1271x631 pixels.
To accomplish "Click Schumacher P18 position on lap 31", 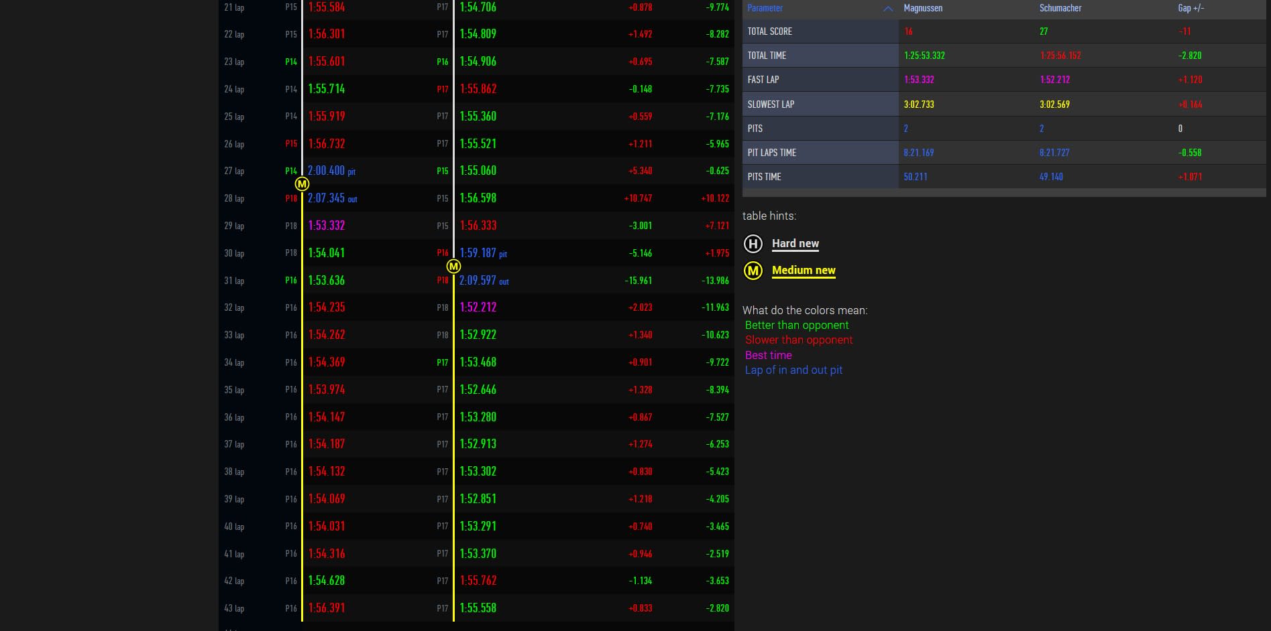I will click(x=443, y=281).
